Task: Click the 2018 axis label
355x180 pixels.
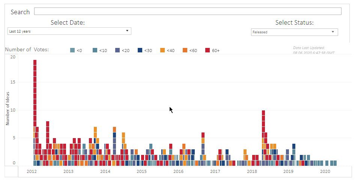Action: pos(252,171)
